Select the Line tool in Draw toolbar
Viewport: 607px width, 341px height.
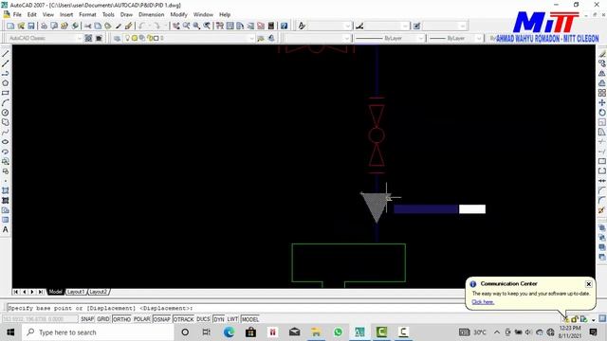[x=6, y=54]
